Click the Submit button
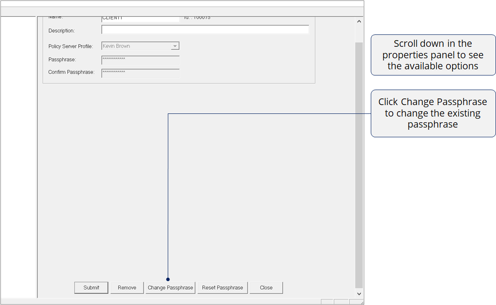Viewport: 496px width, 305px height. click(91, 288)
